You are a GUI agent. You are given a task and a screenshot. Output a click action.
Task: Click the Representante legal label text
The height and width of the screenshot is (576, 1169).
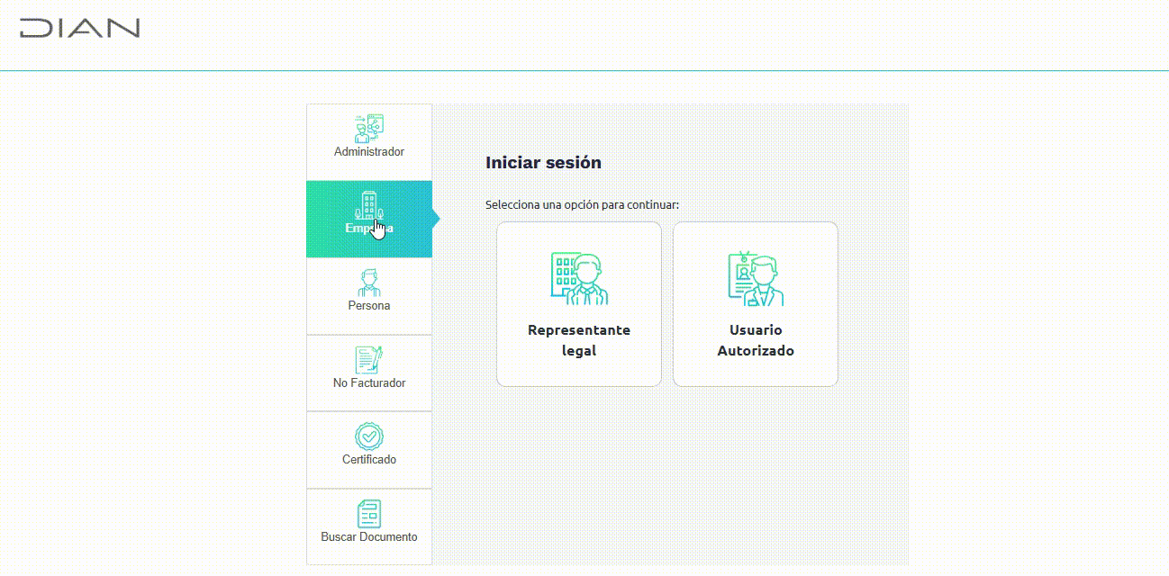[578, 340]
